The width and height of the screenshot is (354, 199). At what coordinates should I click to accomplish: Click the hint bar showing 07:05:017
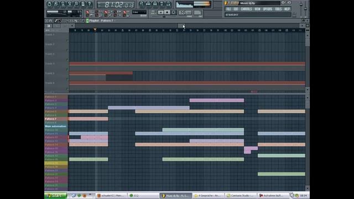tap(258, 15)
